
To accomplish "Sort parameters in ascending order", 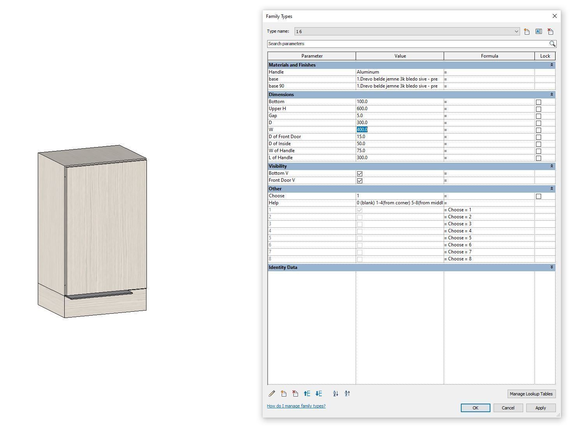I will tap(335, 393).
